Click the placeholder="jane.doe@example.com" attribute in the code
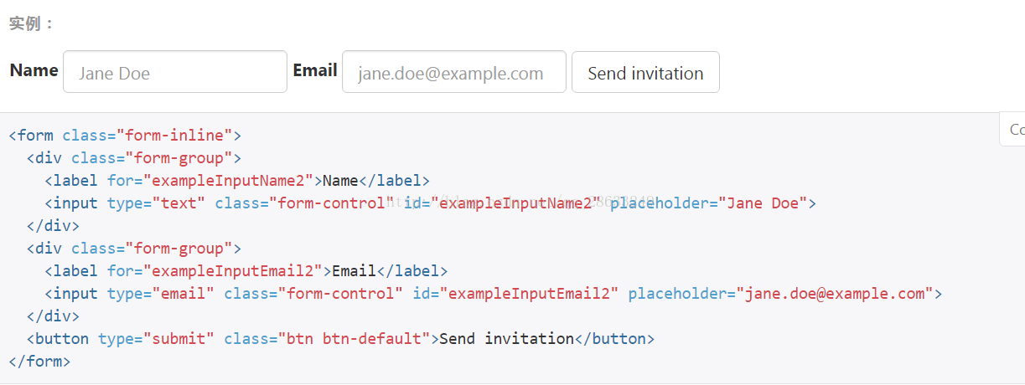This screenshot has width=1025, height=385. coord(781,294)
